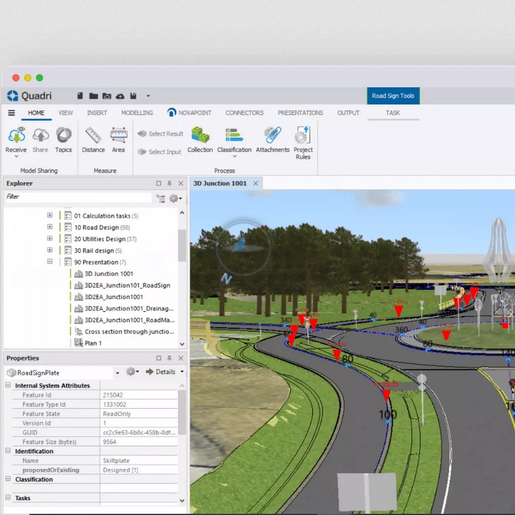515x515 pixels.
Task: Collapse the Classification properties section
Action: (8, 479)
